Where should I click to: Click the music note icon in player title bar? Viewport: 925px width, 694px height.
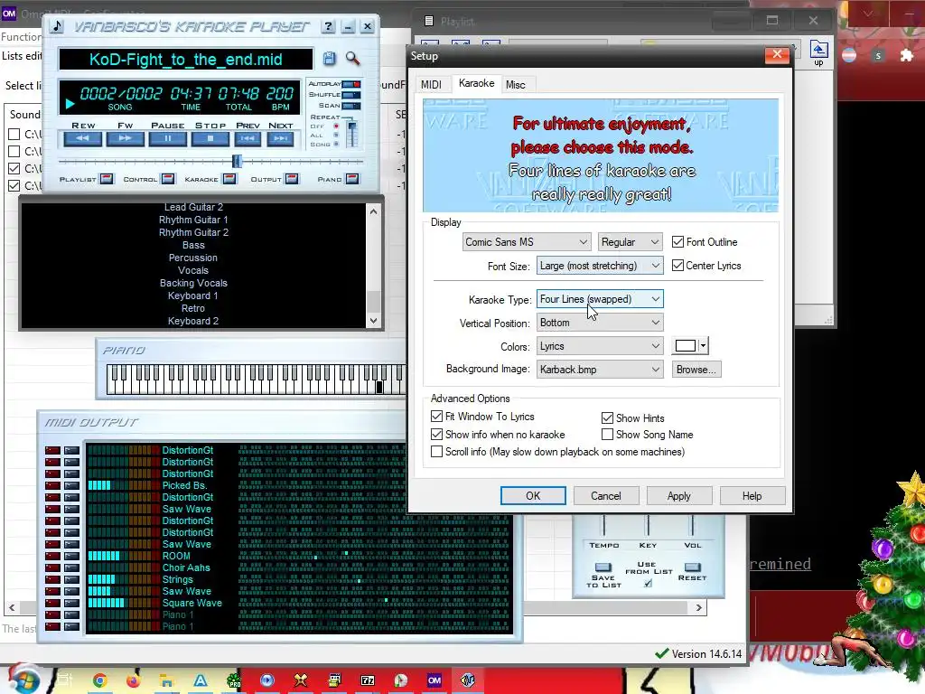[57, 26]
